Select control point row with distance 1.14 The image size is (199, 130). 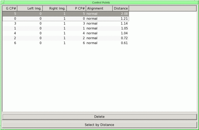pos(65,24)
